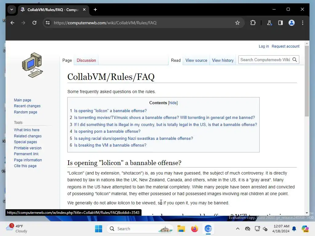Open the Chrome three-dot menu
The width and height of the screenshot is (315, 236).
coord(303,23)
